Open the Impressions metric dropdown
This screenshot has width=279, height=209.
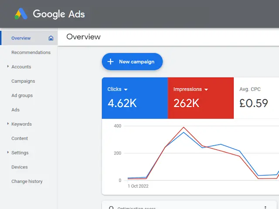[206, 90]
